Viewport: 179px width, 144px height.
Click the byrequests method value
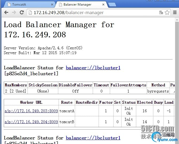coord(158,91)
